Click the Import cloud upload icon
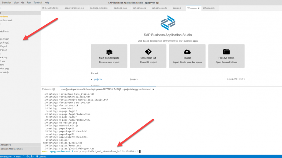This screenshot has width=282, height=158. coord(187,52)
